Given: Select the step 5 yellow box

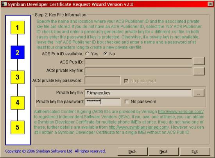Looking at the screenshot, I should click(18, 127).
